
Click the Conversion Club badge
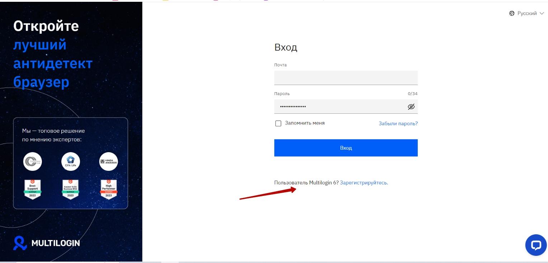tap(33, 161)
